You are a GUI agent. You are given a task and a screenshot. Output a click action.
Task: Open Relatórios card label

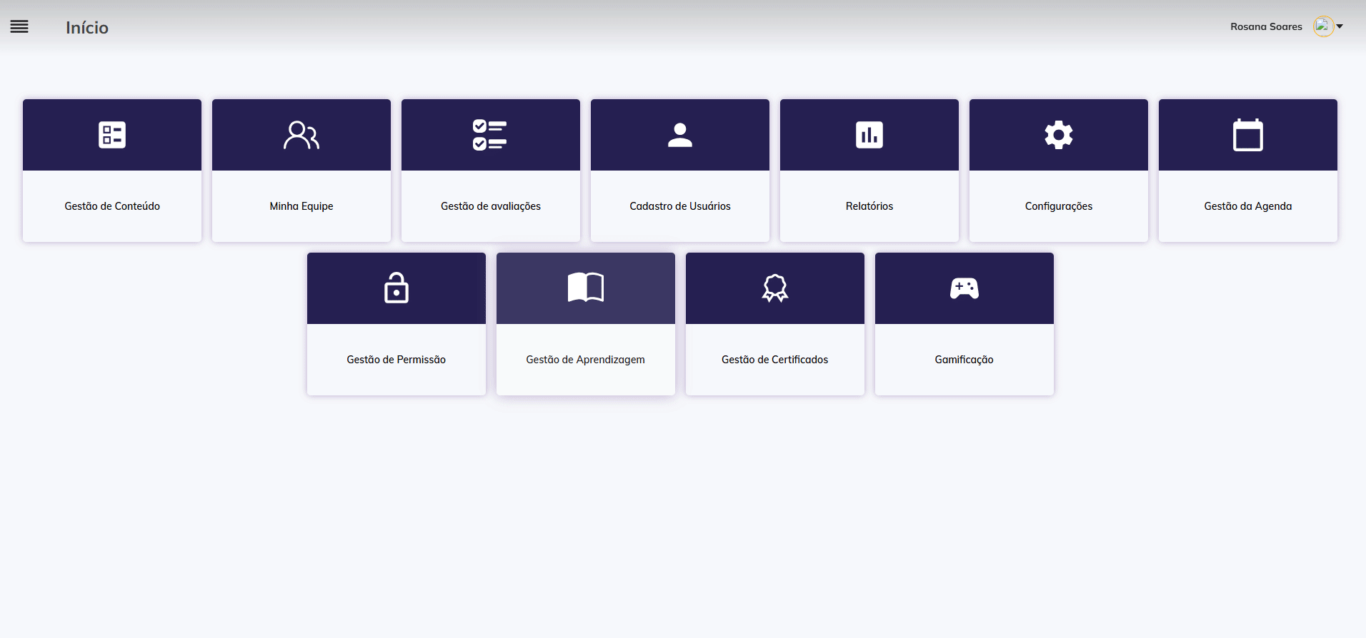point(869,206)
